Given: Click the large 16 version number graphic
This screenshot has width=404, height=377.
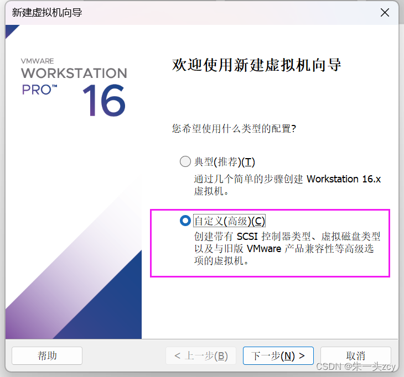Looking at the screenshot, I should pos(104,101).
